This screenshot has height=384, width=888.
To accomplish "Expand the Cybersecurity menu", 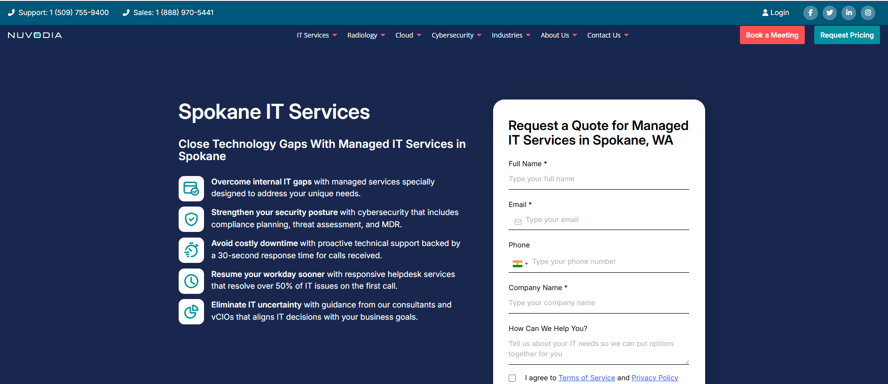I will click(456, 35).
